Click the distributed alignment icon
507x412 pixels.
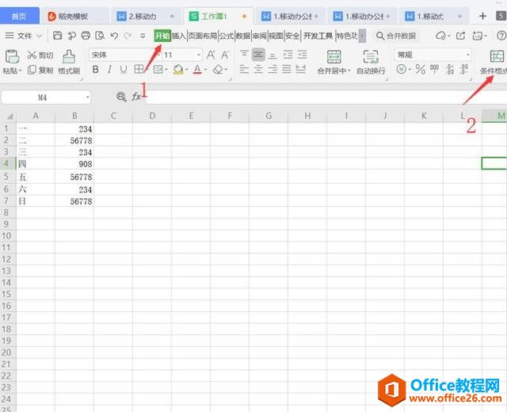click(301, 69)
